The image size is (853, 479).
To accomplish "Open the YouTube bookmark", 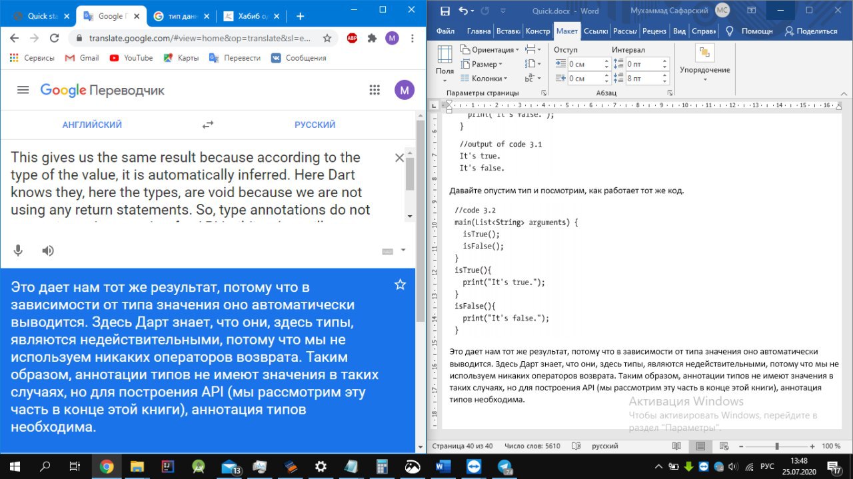I will pyautogui.click(x=131, y=58).
